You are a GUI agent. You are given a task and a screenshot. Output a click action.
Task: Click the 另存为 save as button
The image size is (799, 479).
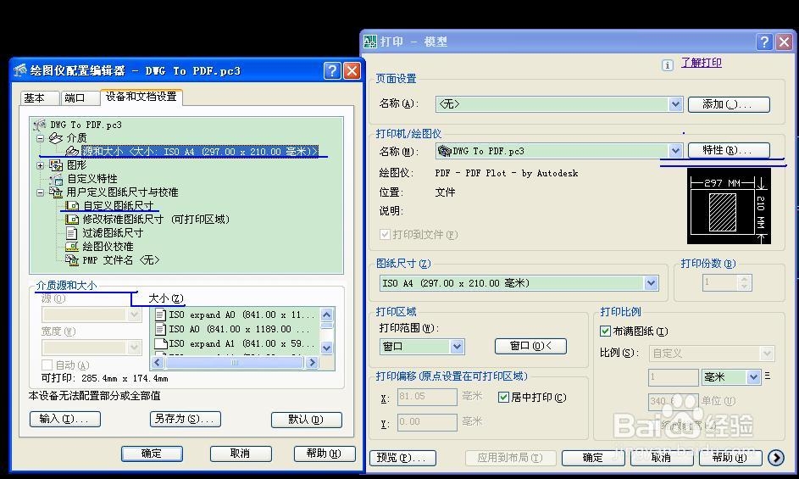tap(185, 420)
